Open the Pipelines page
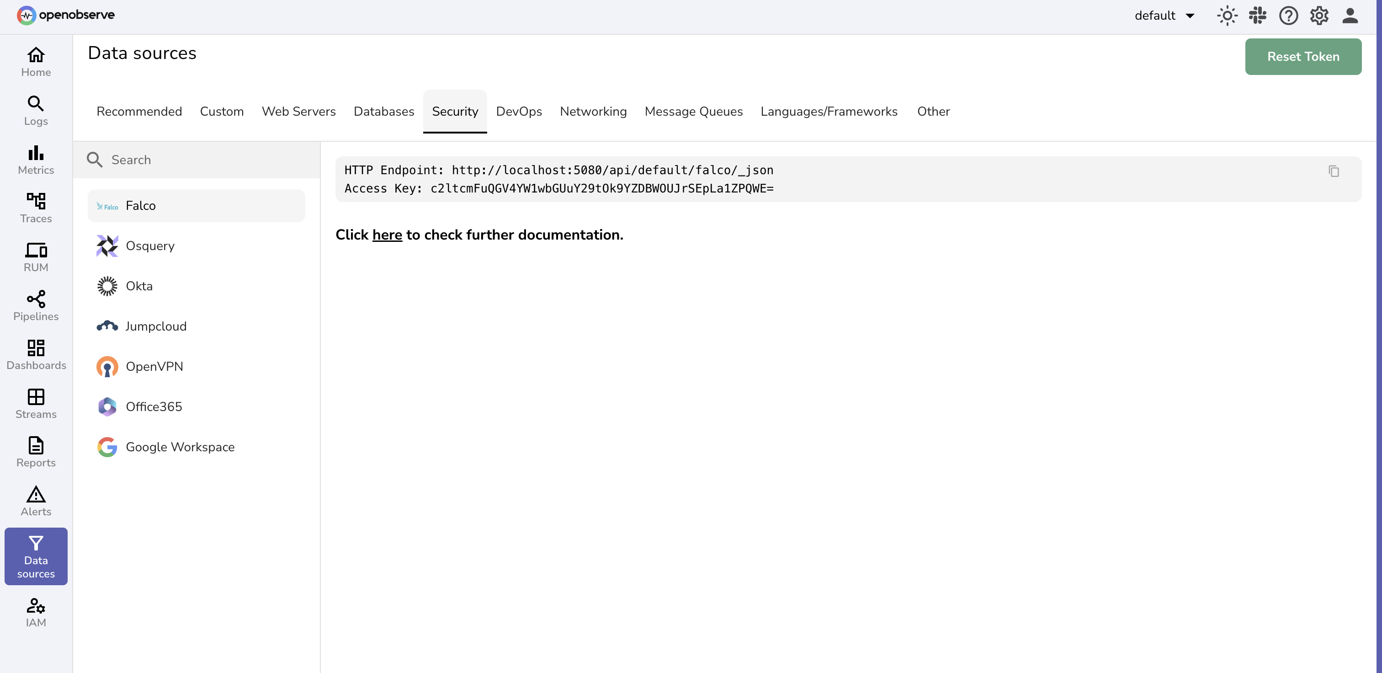The image size is (1382, 673). (35, 305)
